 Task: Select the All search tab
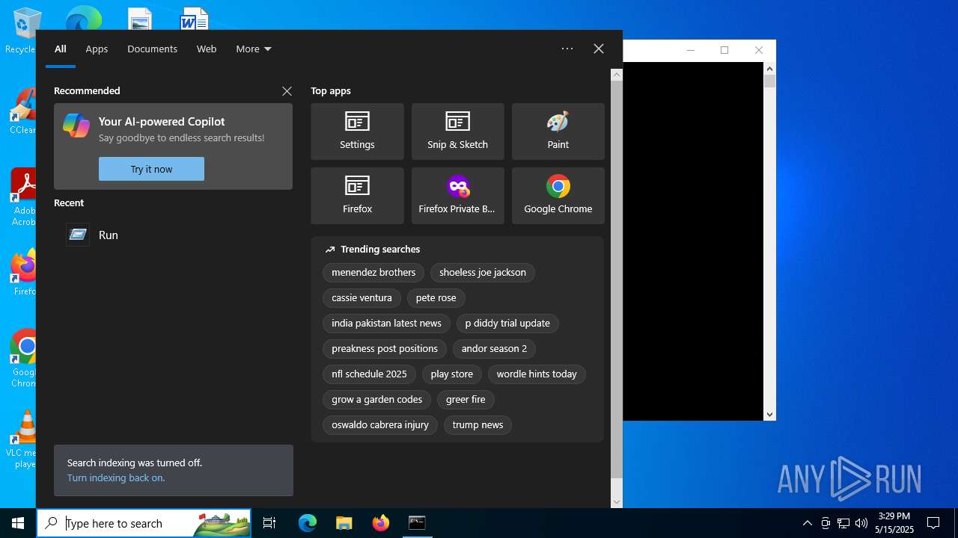(x=61, y=49)
